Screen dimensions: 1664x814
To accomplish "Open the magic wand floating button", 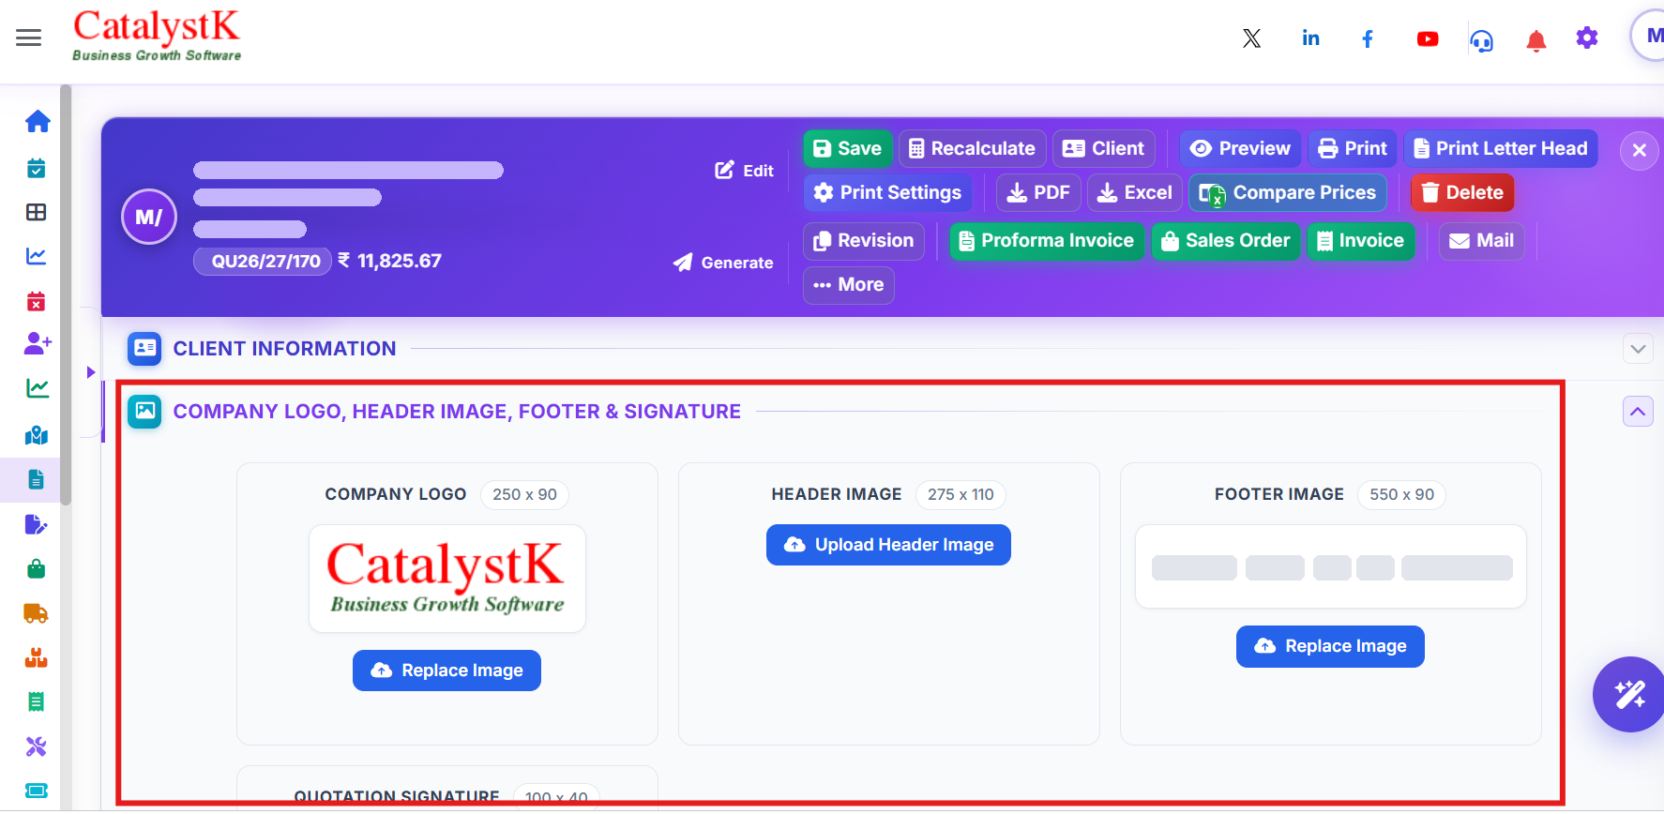I will pos(1629,694).
